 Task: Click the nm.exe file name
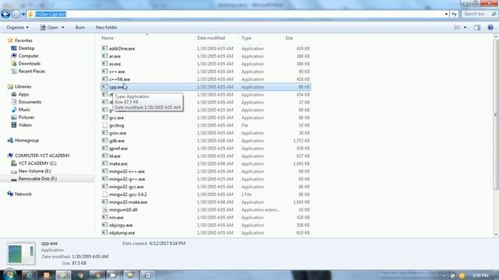[116, 218]
